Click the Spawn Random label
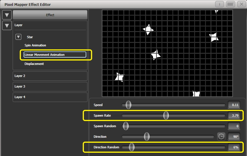Screen dimensions: 247x156 (x=105, y=126)
